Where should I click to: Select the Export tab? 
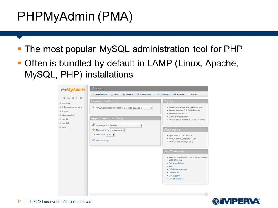(x=179, y=94)
